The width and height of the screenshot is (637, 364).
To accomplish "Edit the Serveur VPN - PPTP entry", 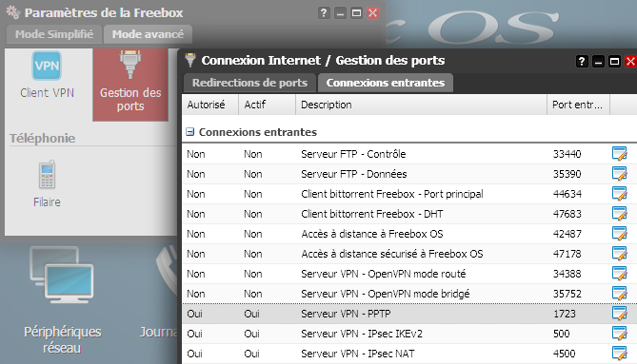I will pyautogui.click(x=620, y=314).
